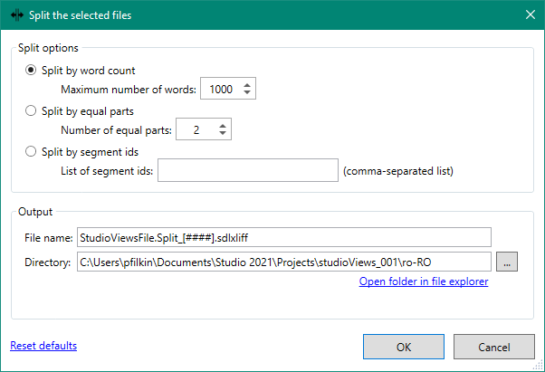Open folder in file explorer link
Viewport: 545px width, 372px height.
pyautogui.click(x=424, y=281)
